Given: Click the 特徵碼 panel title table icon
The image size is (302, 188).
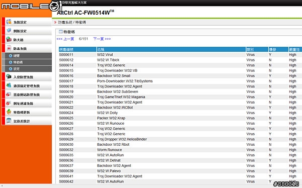Looking at the screenshot, I should 61,32.
